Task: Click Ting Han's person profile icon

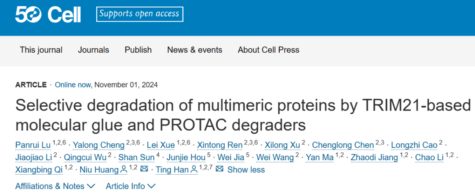Action: [194, 169]
